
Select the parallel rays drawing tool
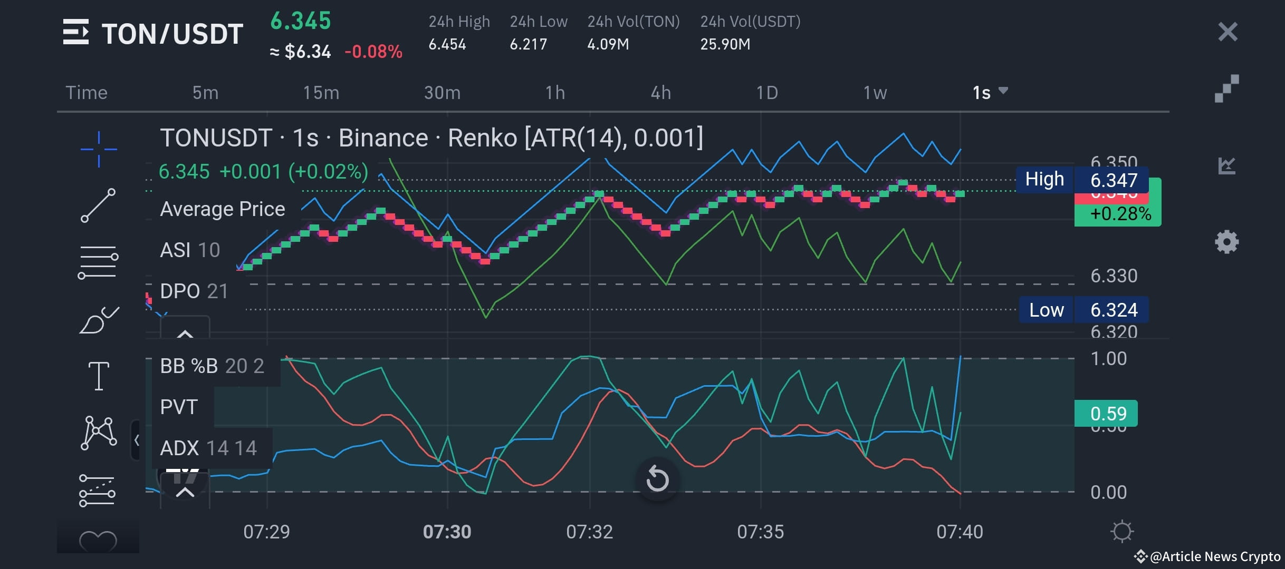coord(98,491)
